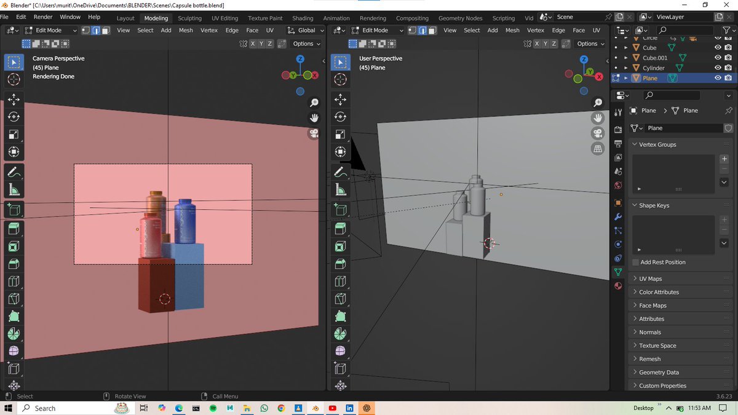Check the Add Rest Position box
The image size is (738, 415).
636,262
